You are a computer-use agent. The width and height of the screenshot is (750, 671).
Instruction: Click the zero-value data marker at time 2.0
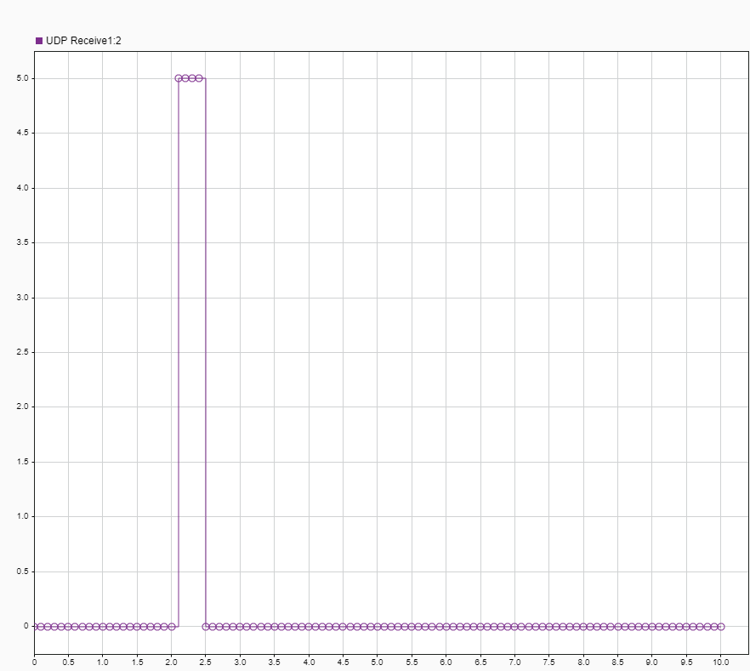click(x=172, y=627)
